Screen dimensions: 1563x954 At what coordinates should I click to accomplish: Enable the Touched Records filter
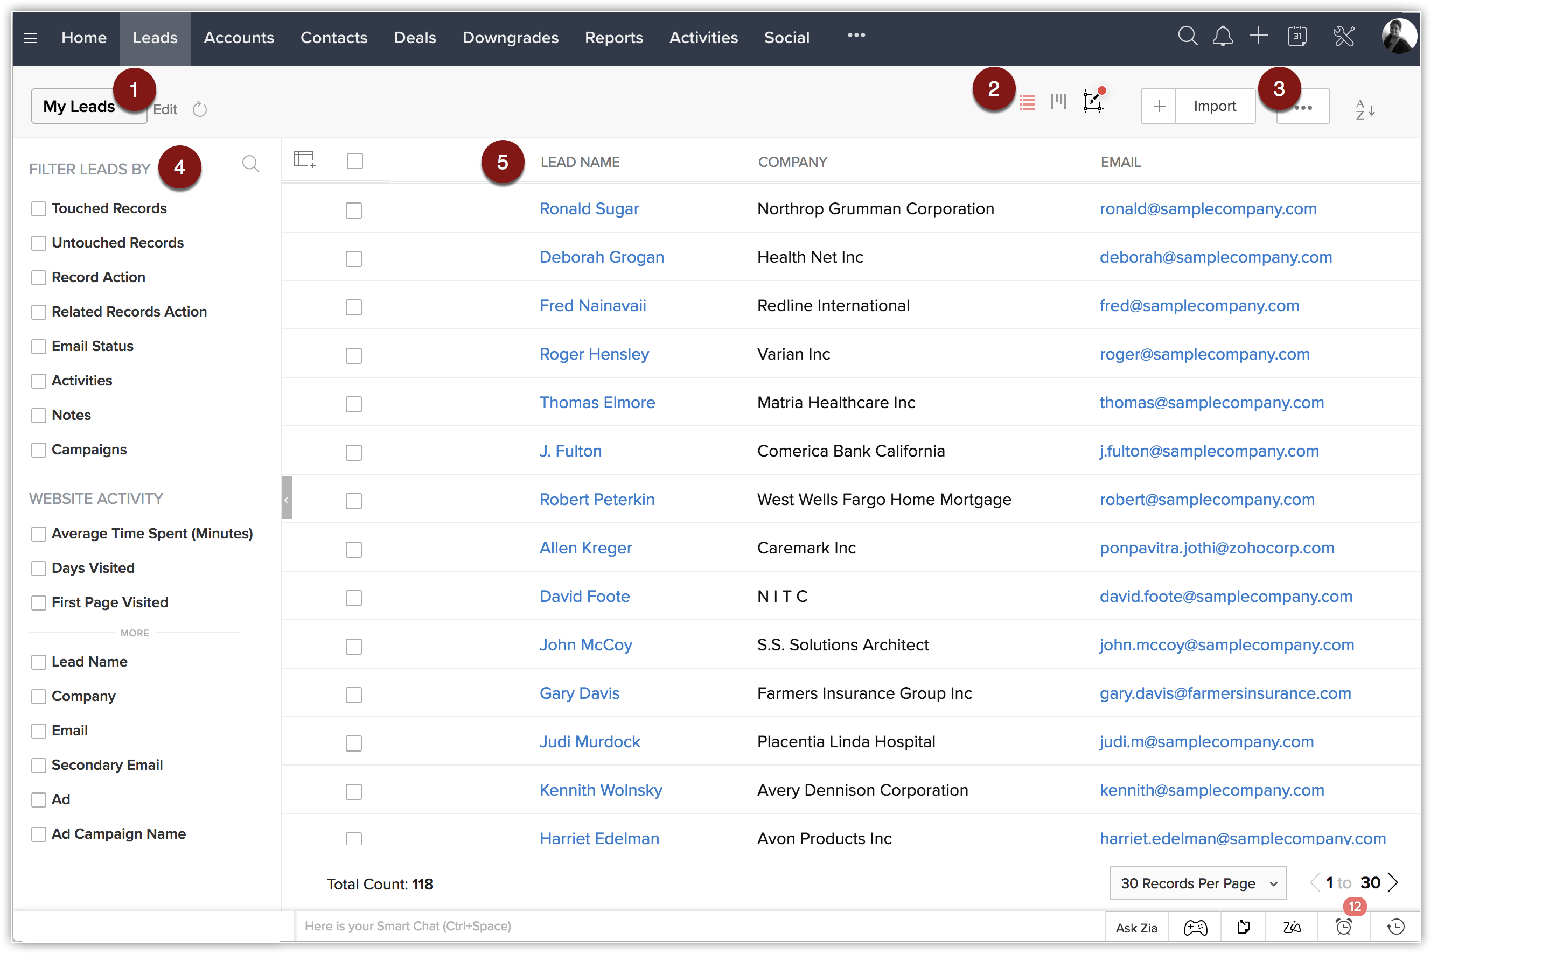[x=39, y=209]
